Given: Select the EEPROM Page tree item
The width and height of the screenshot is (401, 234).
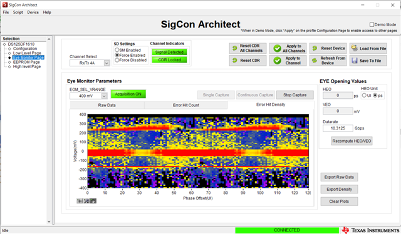Looking at the screenshot, I should coord(26,62).
